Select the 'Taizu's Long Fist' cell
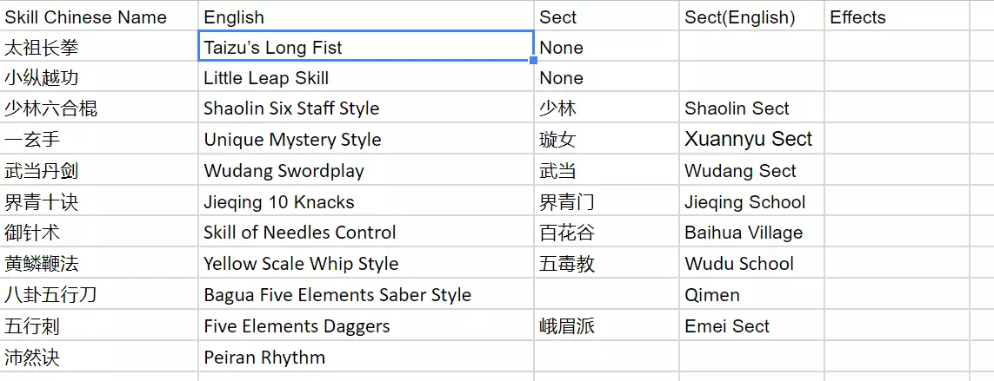 [273, 48]
